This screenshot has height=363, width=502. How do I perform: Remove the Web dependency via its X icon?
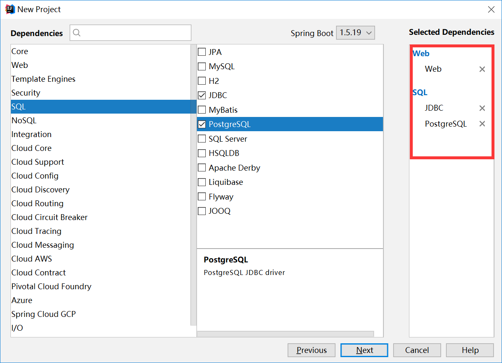[x=482, y=69]
